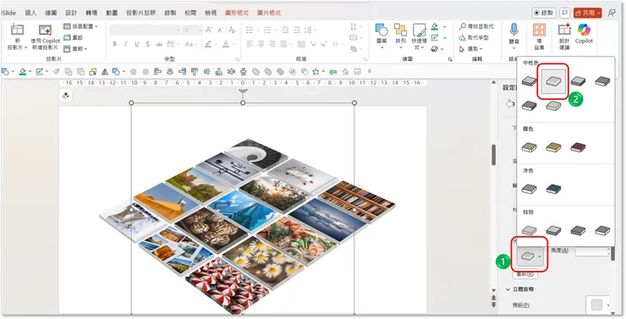Click the 錄製 button at top right
The image size is (626, 319).
544,13
